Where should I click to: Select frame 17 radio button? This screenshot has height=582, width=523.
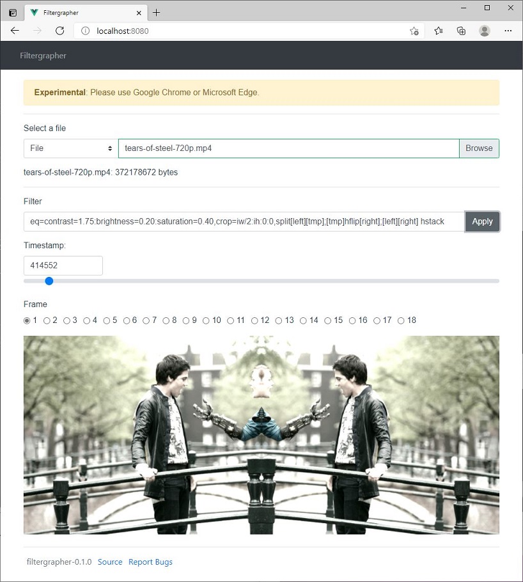click(x=377, y=320)
